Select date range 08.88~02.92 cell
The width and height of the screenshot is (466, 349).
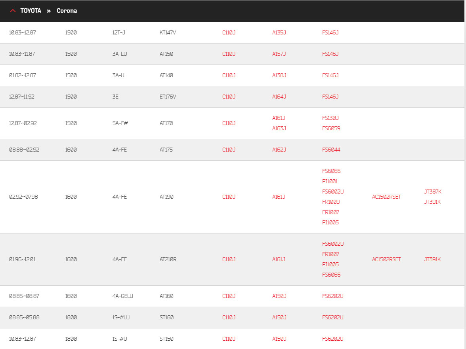(x=24, y=150)
